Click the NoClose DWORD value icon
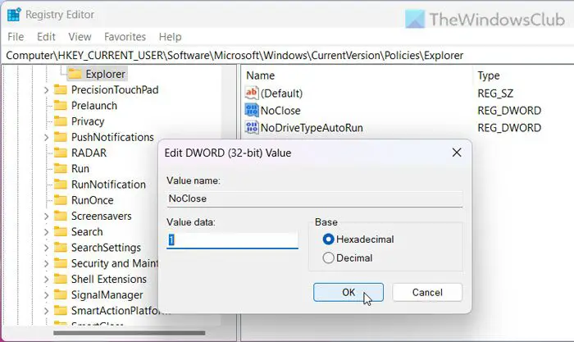 252,110
